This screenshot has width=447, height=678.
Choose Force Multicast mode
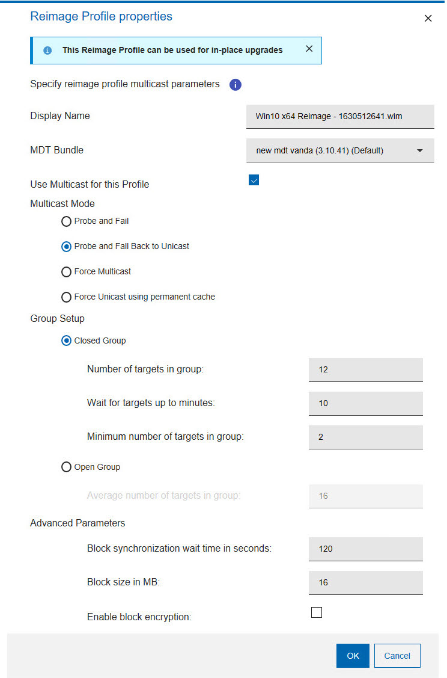pyautogui.click(x=67, y=272)
